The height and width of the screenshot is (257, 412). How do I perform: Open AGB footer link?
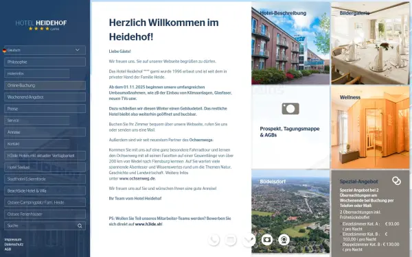point(8,249)
